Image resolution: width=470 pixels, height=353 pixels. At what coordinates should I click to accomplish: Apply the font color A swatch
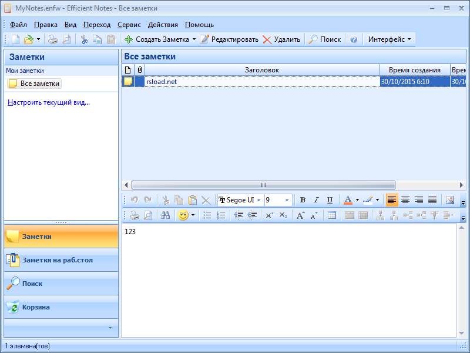tap(348, 200)
